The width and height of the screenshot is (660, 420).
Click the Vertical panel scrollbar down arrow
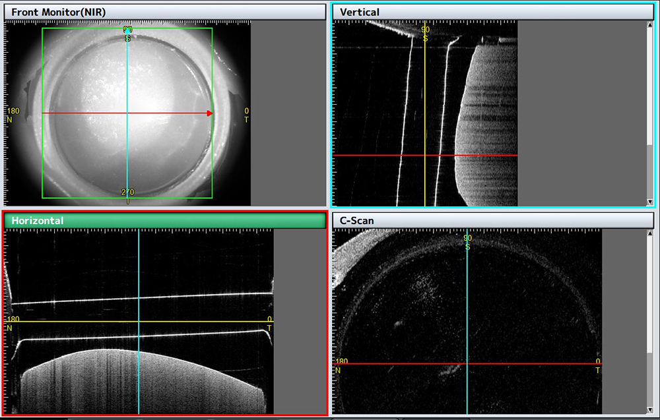650,202
